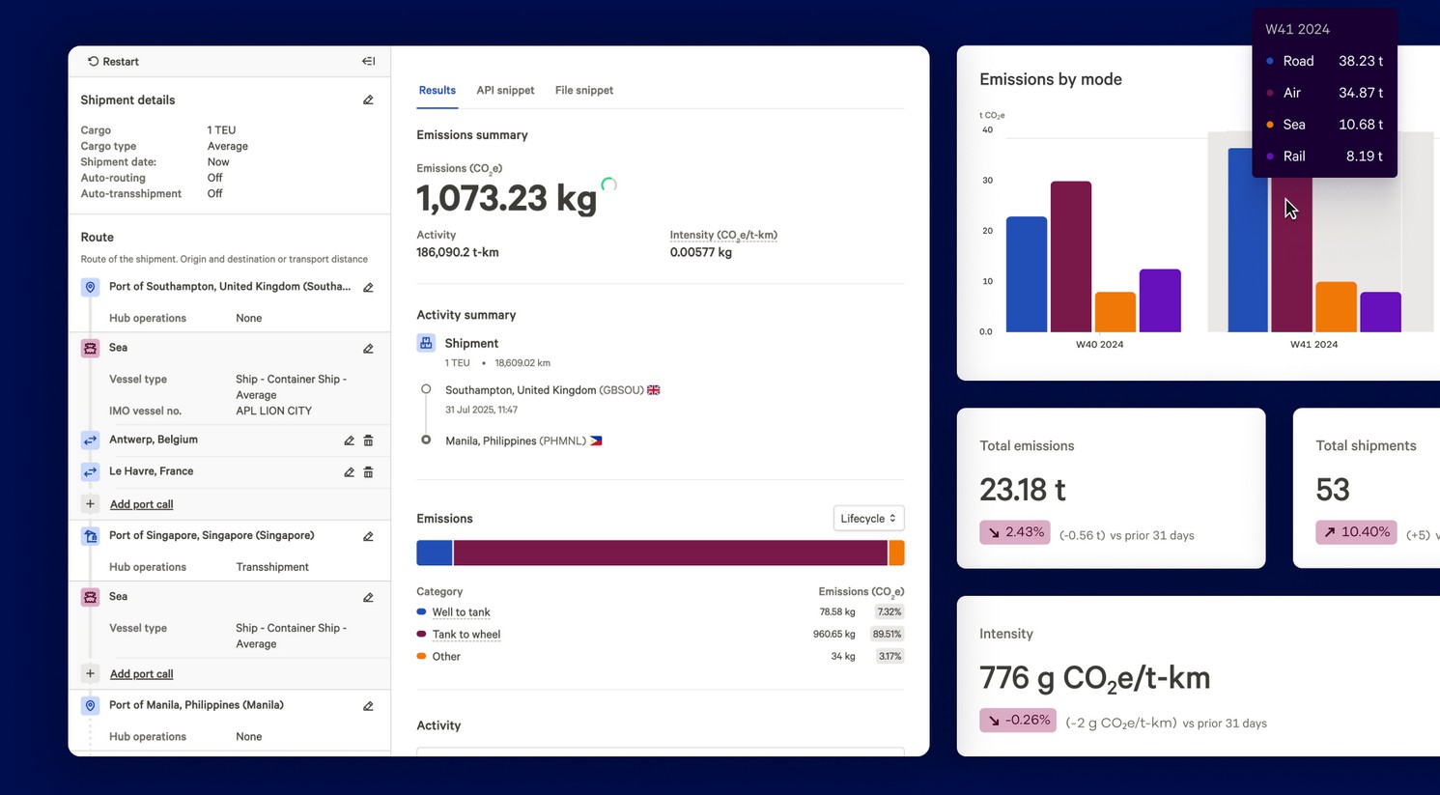Expand Add port call above Port of Manila
The width and height of the screenshot is (1440, 795).
tap(141, 674)
